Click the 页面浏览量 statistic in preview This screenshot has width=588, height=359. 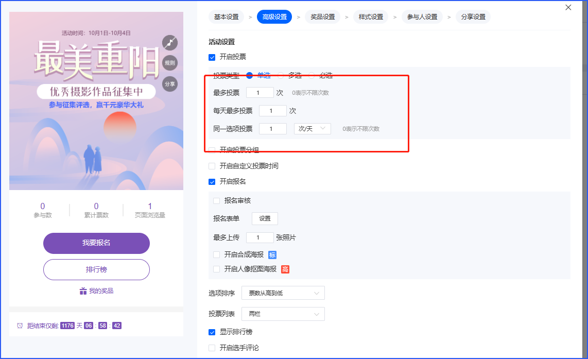tap(150, 211)
